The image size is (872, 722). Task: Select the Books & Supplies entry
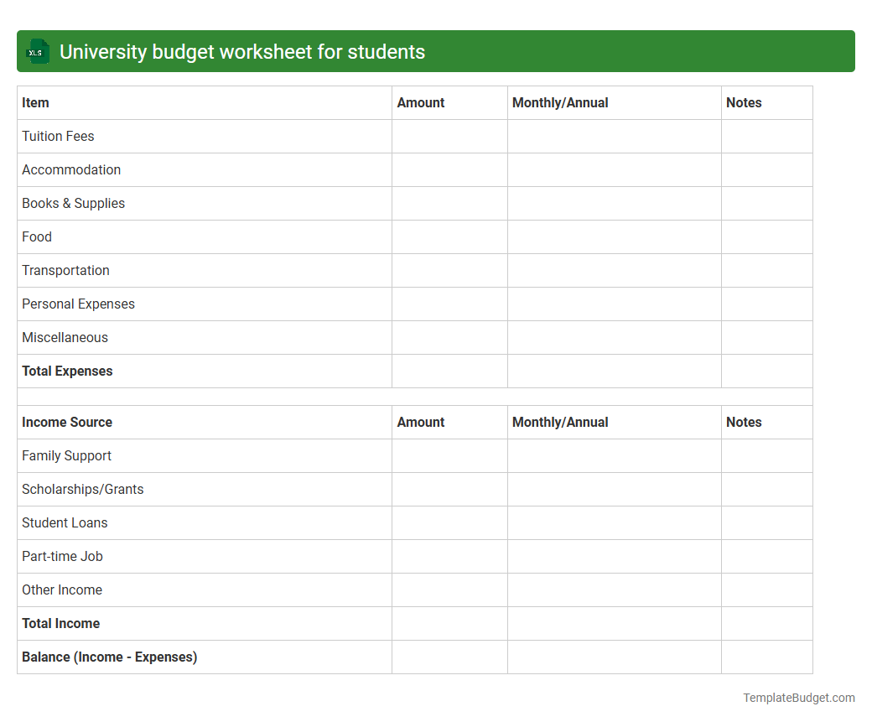pos(73,203)
